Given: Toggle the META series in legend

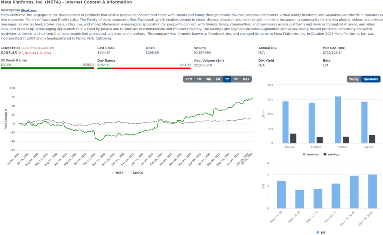Looking at the screenshot, I should coord(117,173).
